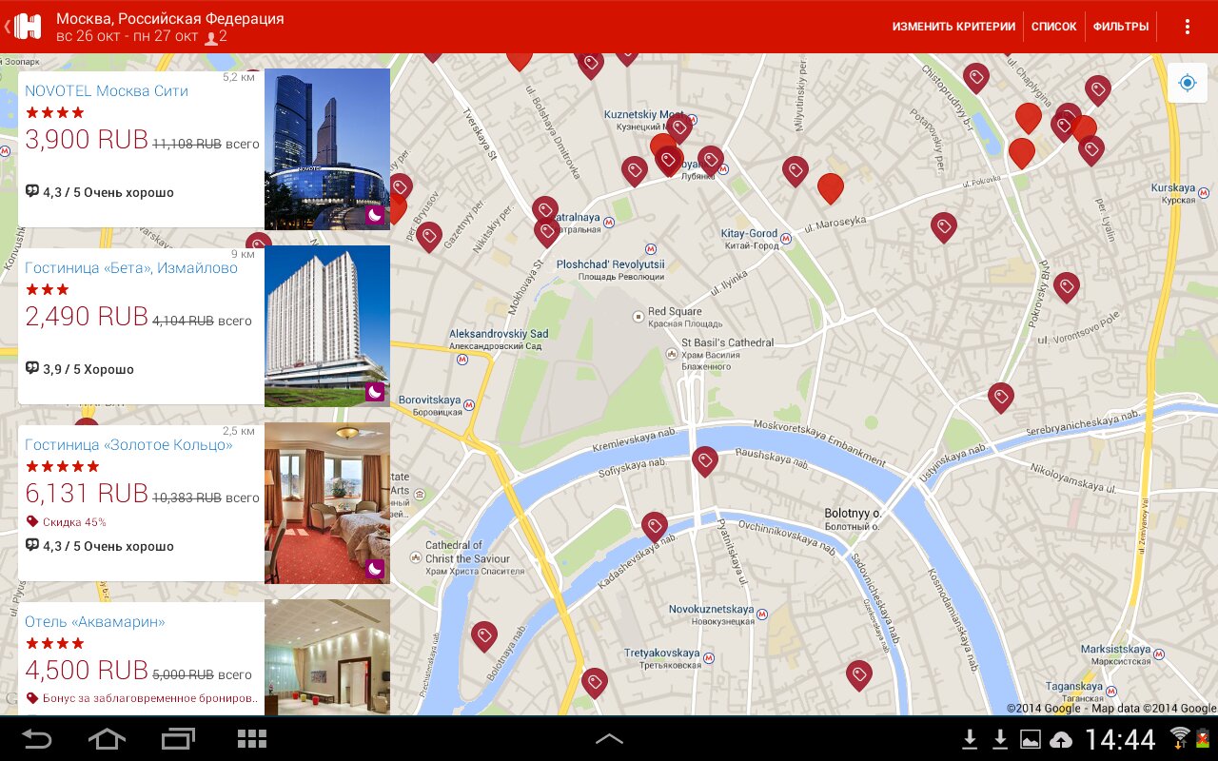Tap hotel pin on Kadashevskaya embankment
The width and height of the screenshot is (1218, 761).
pyautogui.click(x=654, y=526)
